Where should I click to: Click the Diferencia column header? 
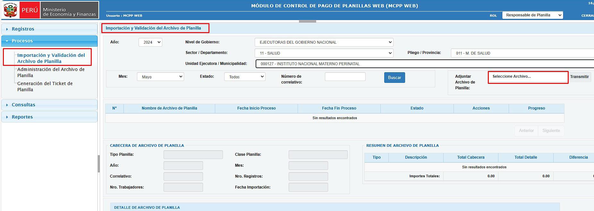coord(574,157)
